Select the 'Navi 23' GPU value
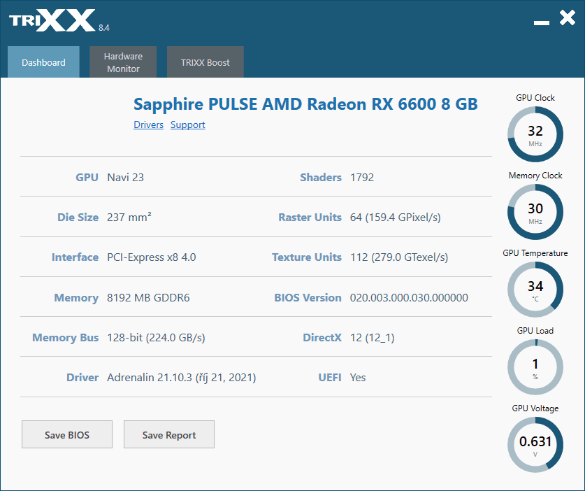The image size is (585, 491). pyautogui.click(x=125, y=178)
